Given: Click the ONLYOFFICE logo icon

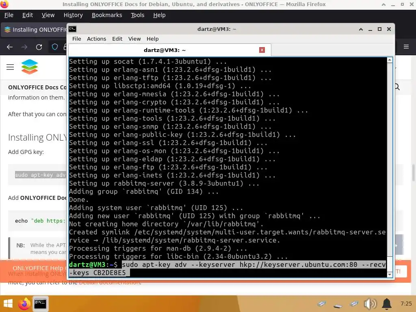Looking at the screenshot, I should 30,67.
